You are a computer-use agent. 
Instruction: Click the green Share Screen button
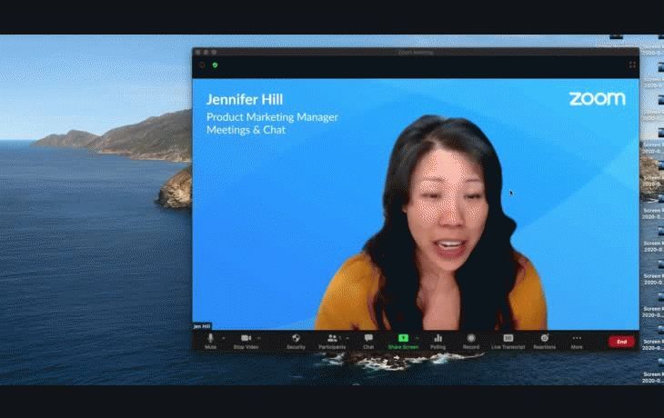403,341
